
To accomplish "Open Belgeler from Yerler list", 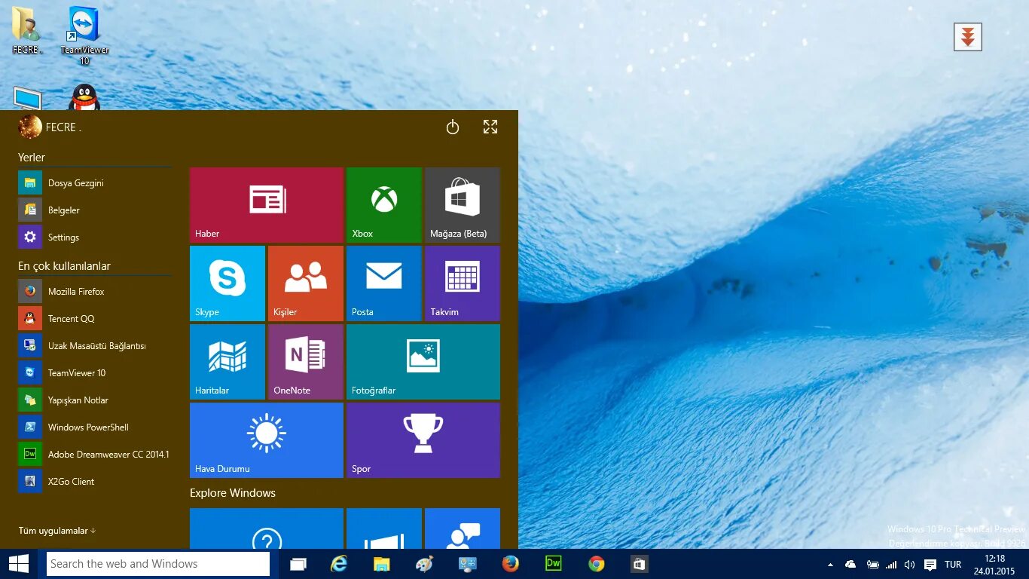I will (95, 210).
